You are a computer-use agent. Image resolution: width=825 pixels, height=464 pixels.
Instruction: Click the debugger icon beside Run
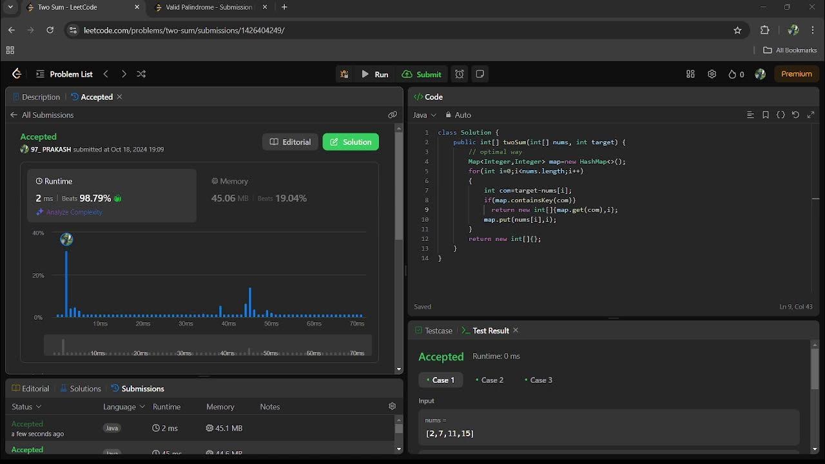pos(344,74)
